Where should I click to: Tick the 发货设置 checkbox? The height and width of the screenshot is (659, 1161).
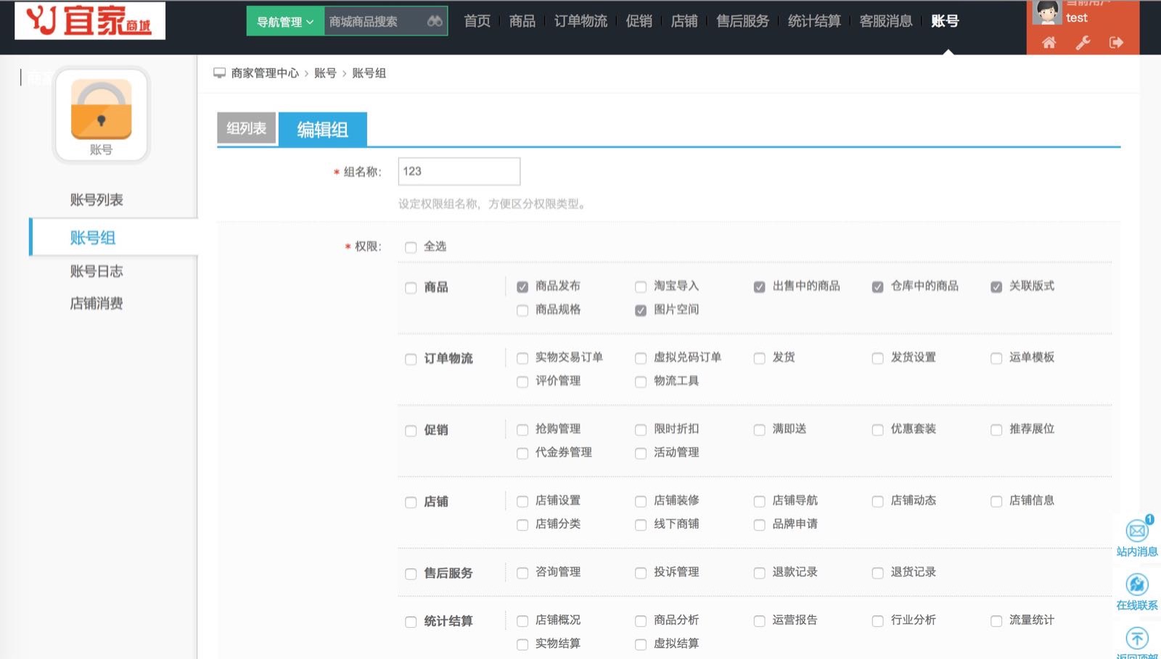point(877,358)
